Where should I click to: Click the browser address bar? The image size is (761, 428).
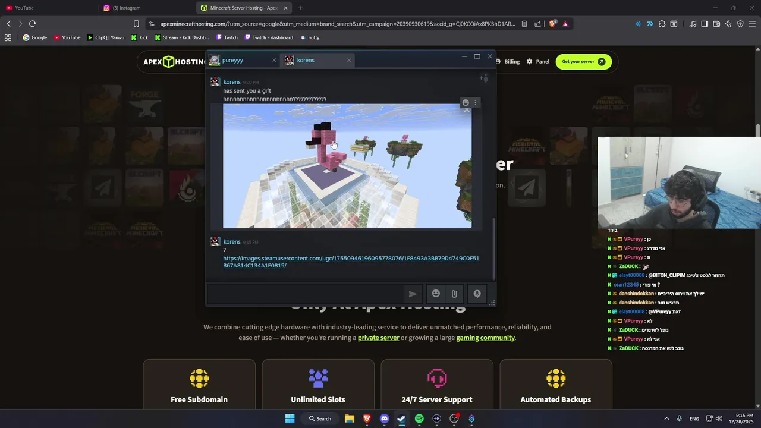click(x=338, y=24)
